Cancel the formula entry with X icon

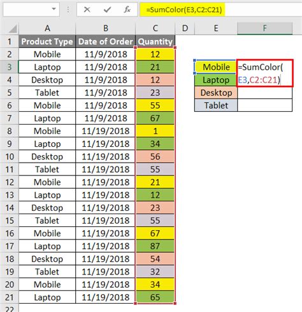[x=87, y=10]
